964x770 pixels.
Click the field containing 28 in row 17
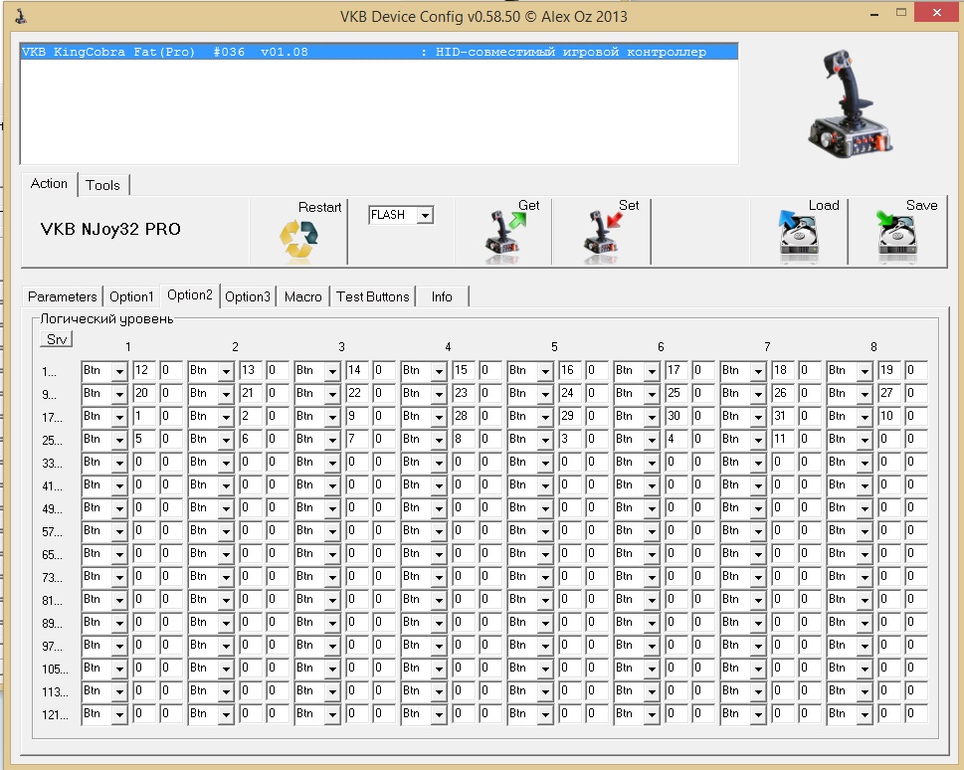(464, 416)
